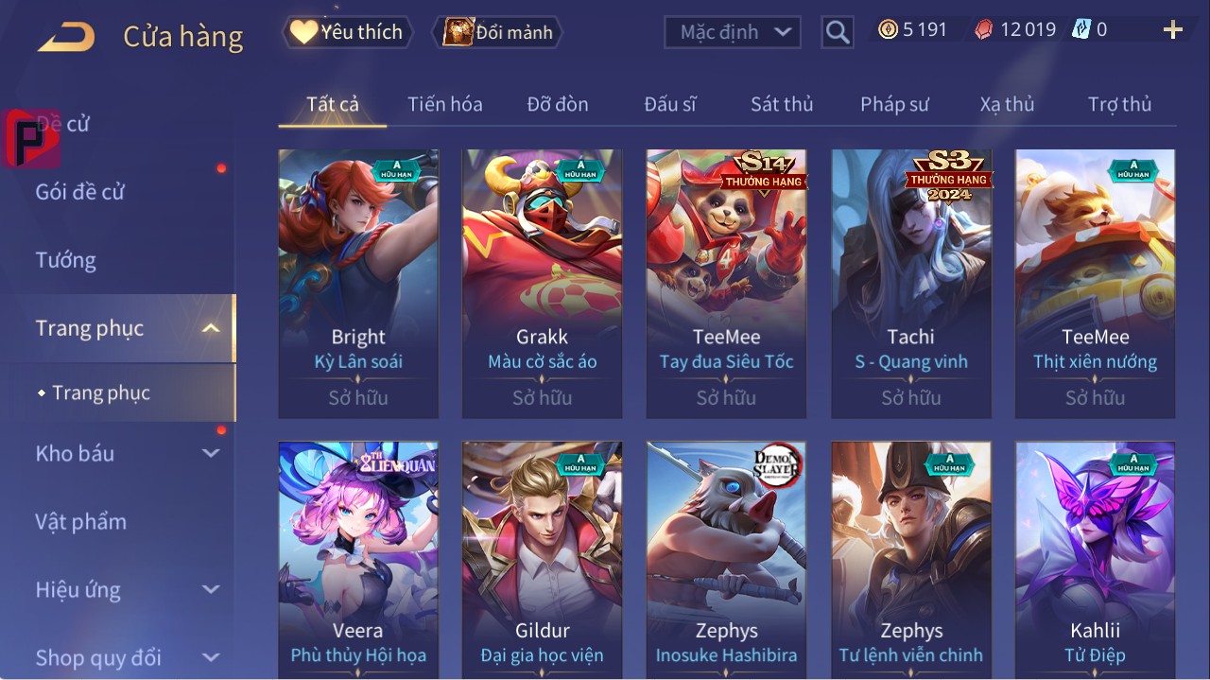
Task: Open the Mặc định sort dropdown
Action: [733, 32]
